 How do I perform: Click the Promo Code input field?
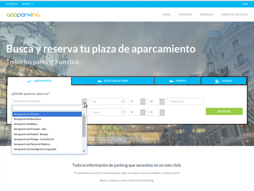click(185, 102)
